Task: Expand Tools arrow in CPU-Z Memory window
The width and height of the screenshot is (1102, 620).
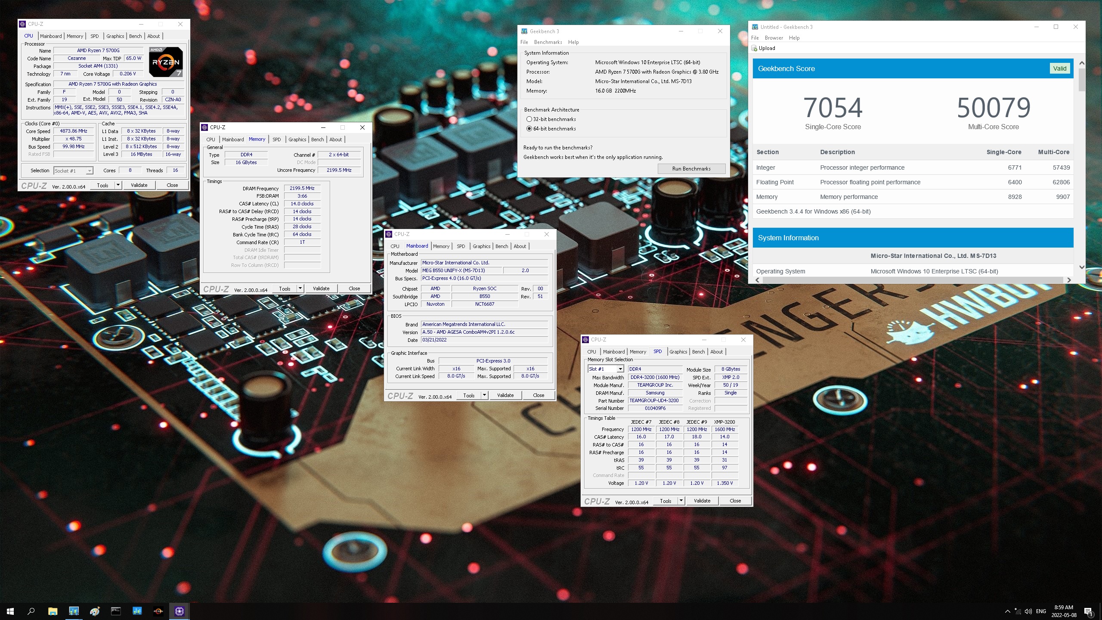Action: [300, 288]
